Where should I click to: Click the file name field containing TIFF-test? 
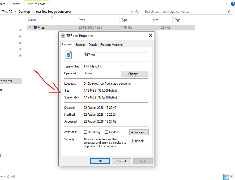click(x=116, y=55)
